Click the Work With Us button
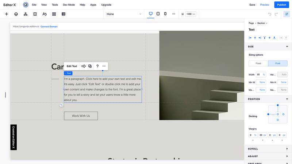Screen dimensions: 292x164 coord(81,116)
